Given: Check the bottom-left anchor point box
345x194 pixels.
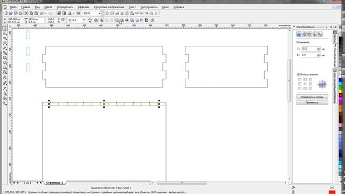Looking at the screenshot, I should pyautogui.click(x=300, y=88).
